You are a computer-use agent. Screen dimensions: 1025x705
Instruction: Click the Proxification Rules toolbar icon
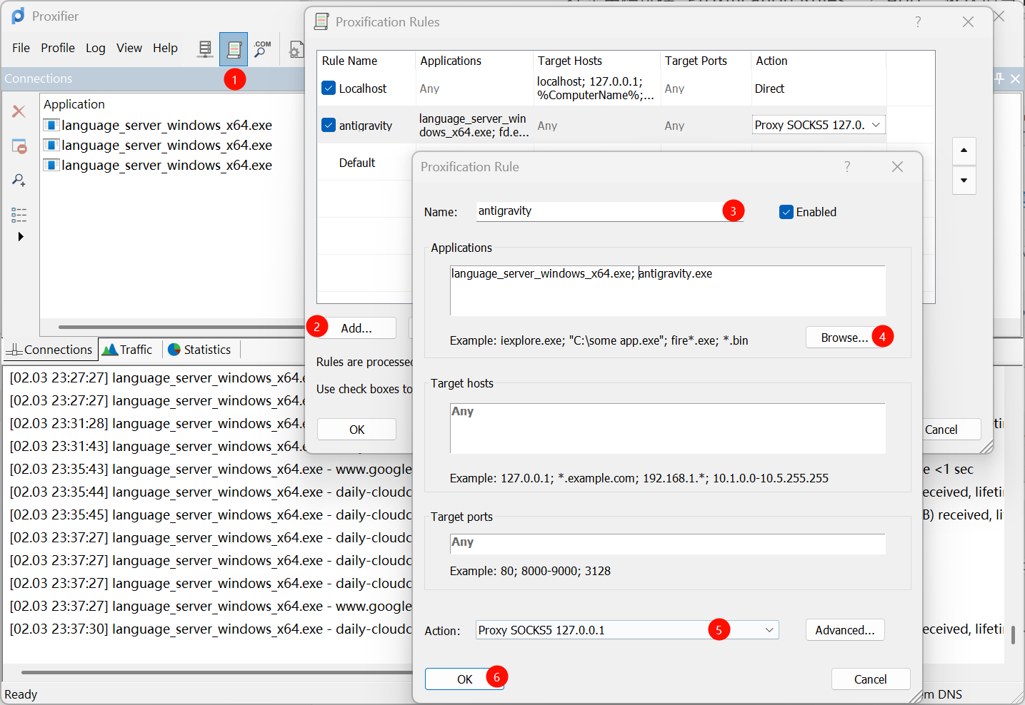pos(234,49)
